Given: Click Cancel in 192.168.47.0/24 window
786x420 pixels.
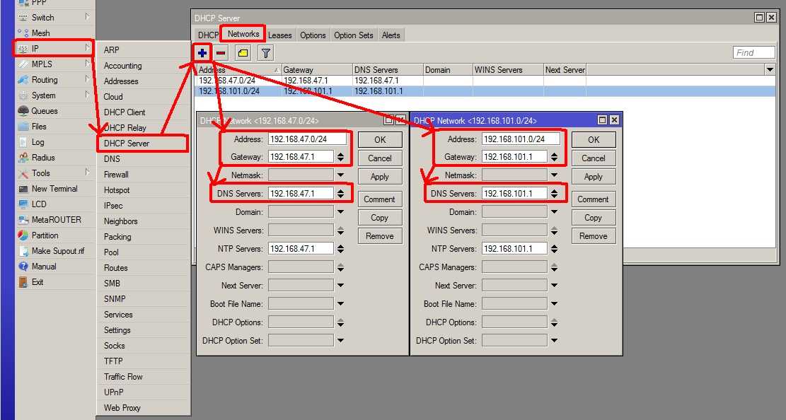Looking at the screenshot, I should 380,158.
